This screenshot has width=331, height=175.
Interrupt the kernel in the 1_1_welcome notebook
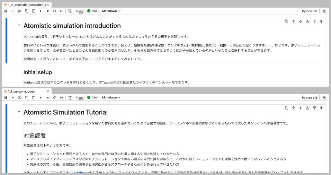pos(47,98)
